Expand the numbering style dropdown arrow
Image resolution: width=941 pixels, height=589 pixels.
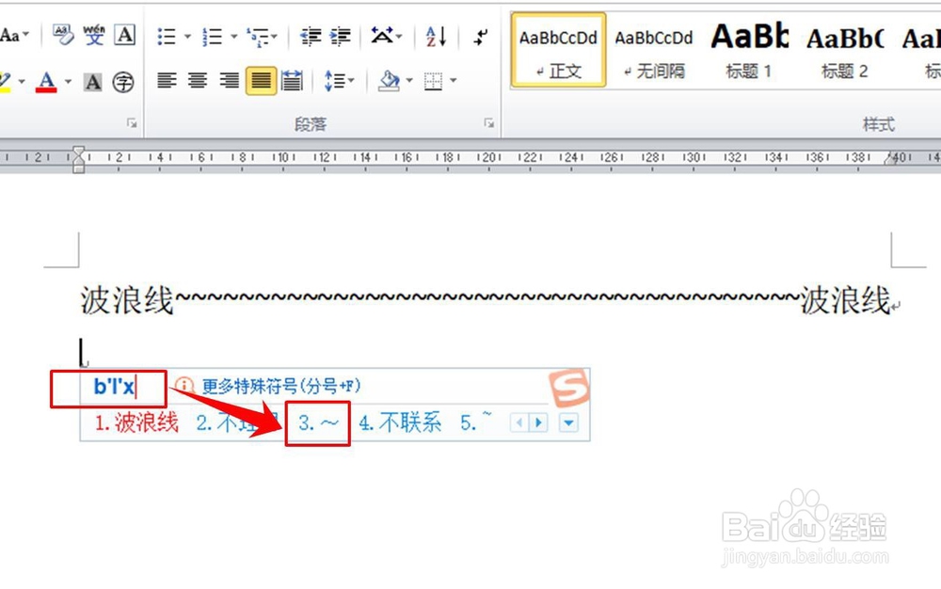tap(233, 37)
